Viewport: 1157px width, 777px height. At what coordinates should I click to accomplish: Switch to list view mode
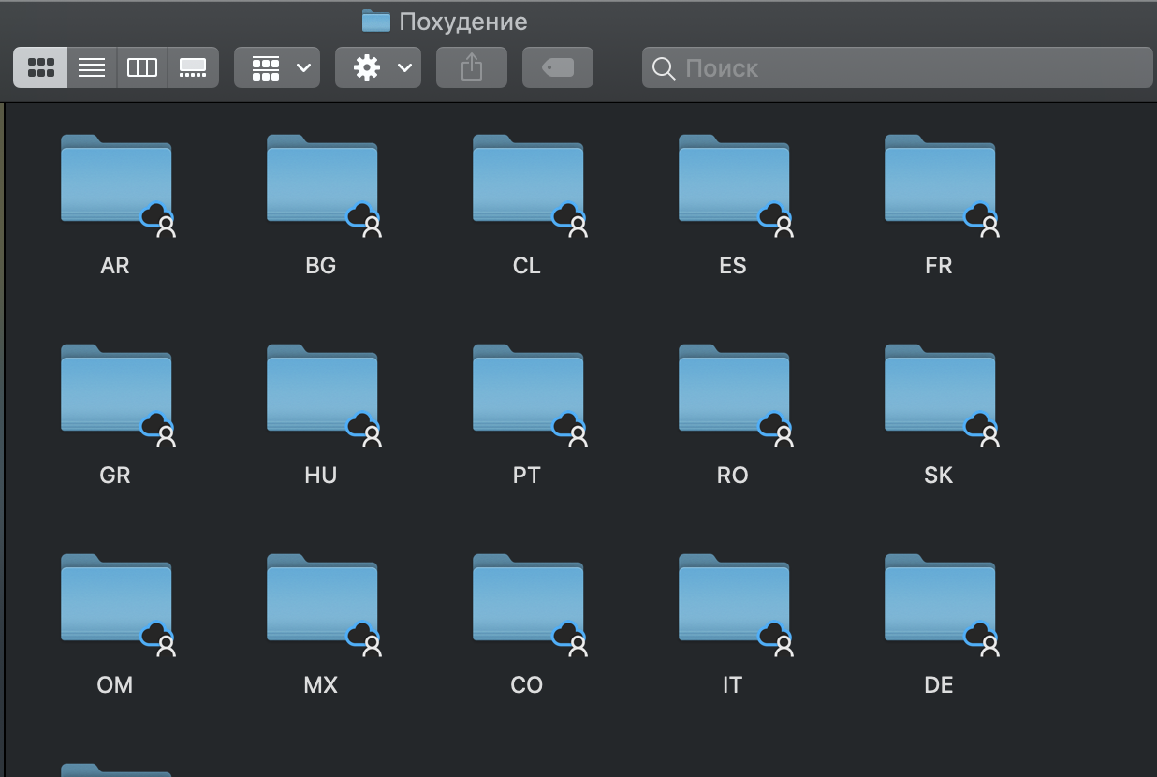[92, 67]
